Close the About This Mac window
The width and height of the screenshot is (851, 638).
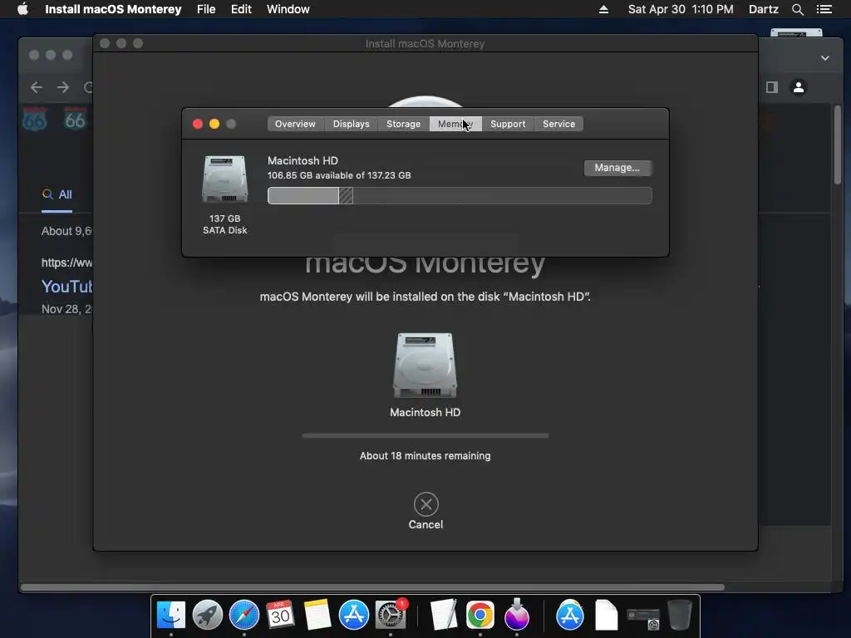point(198,124)
